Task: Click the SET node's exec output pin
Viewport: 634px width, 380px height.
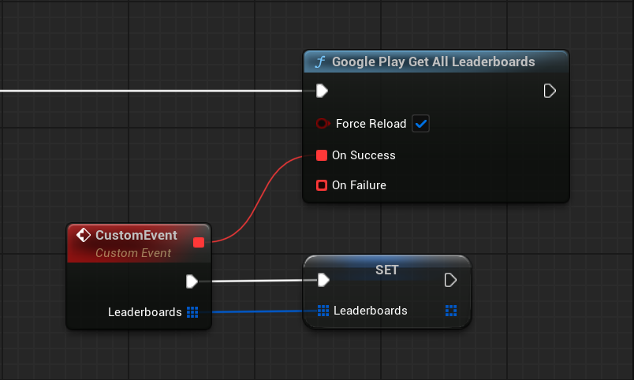Action: [x=450, y=280]
